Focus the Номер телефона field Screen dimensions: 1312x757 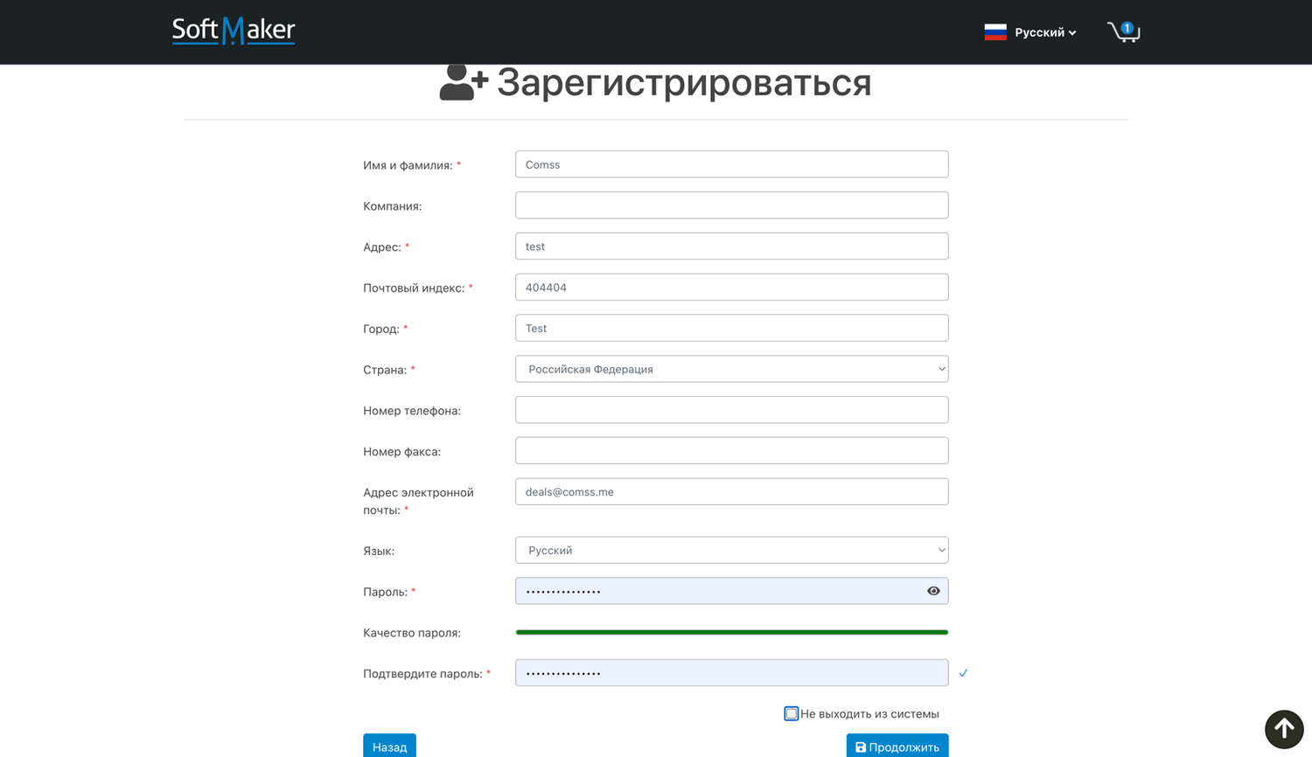pyautogui.click(x=732, y=410)
